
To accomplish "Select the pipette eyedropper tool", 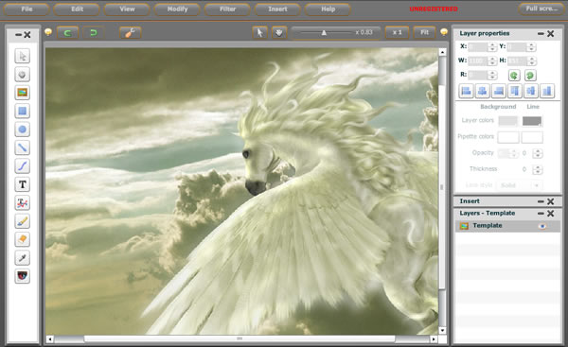I will (x=23, y=258).
